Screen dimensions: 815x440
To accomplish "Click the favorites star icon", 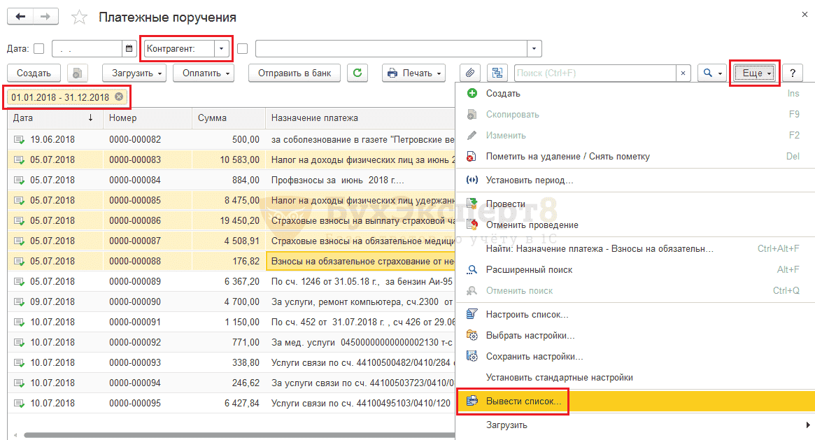I will (x=80, y=17).
